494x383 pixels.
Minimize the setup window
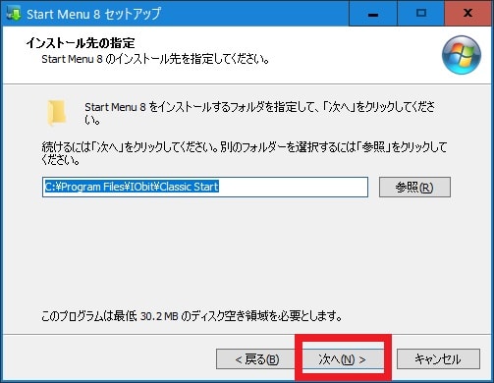click(373, 14)
